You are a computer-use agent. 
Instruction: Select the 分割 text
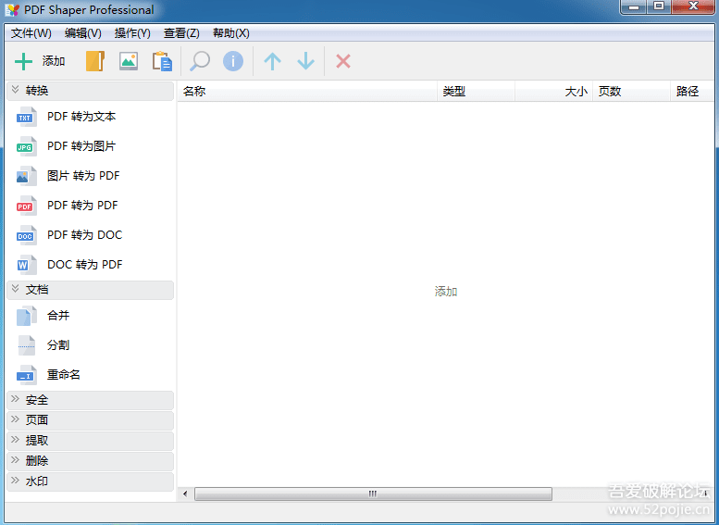58,345
